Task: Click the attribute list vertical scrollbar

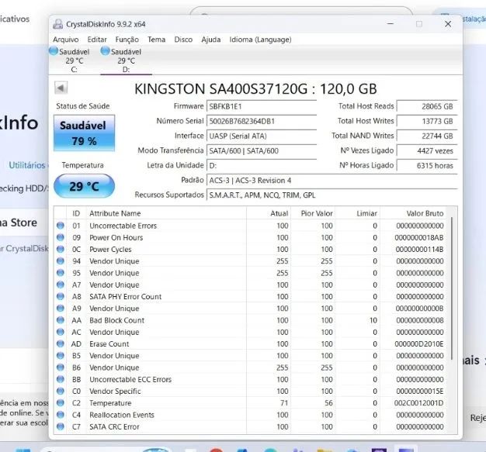Action: [x=452, y=288]
